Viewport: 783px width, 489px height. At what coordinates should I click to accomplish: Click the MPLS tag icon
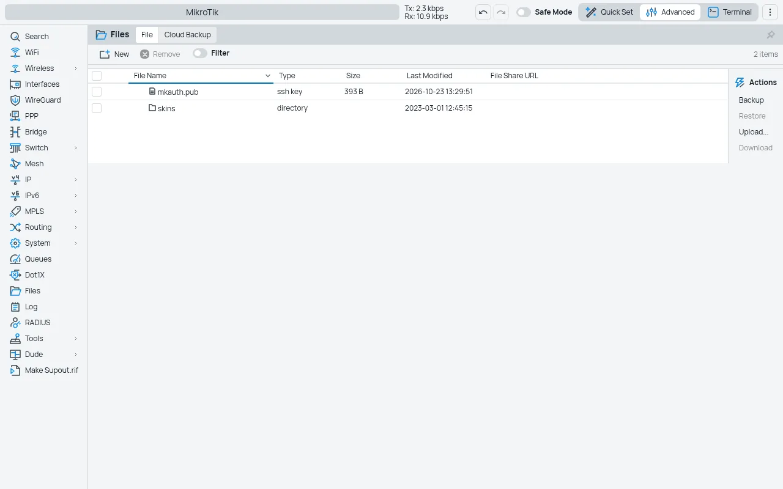coord(15,211)
